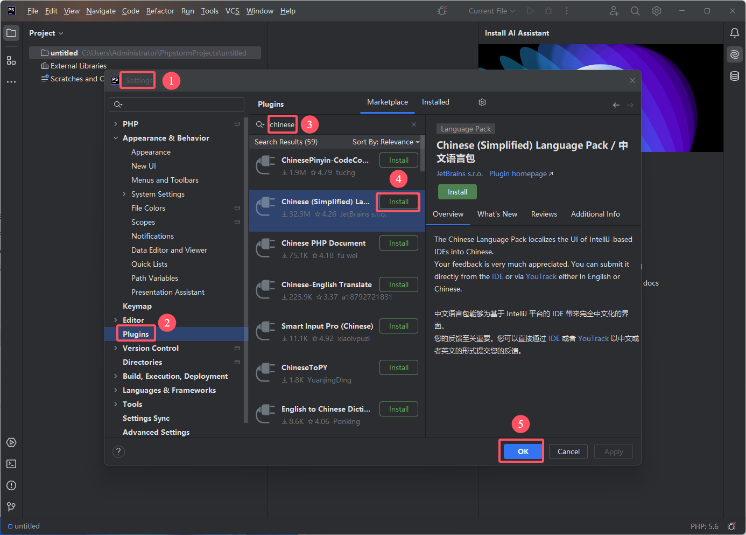Viewport: 746px width, 535px height.
Task: Open the More Actions vertical dots
Action: [x=567, y=11]
